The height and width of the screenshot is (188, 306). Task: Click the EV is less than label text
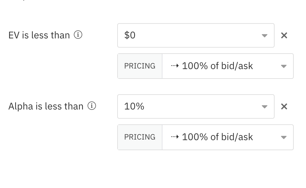(x=39, y=36)
